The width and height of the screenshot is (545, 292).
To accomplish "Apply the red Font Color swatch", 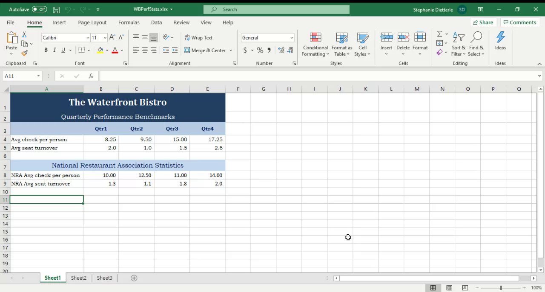I will click(x=115, y=50).
